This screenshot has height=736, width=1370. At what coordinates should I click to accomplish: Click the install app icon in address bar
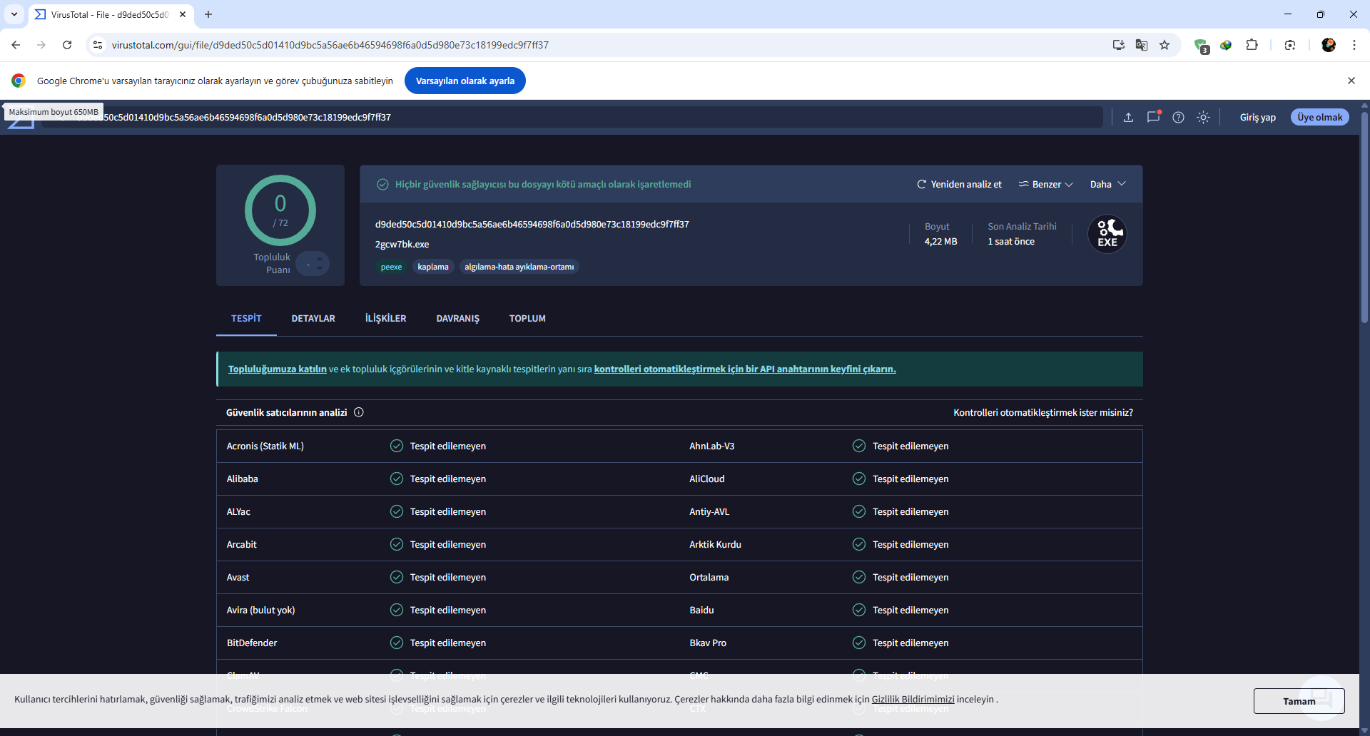[1119, 45]
